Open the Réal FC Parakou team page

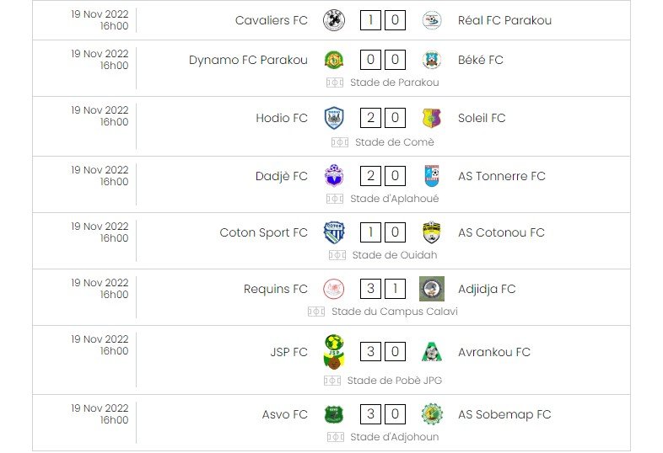(504, 20)
